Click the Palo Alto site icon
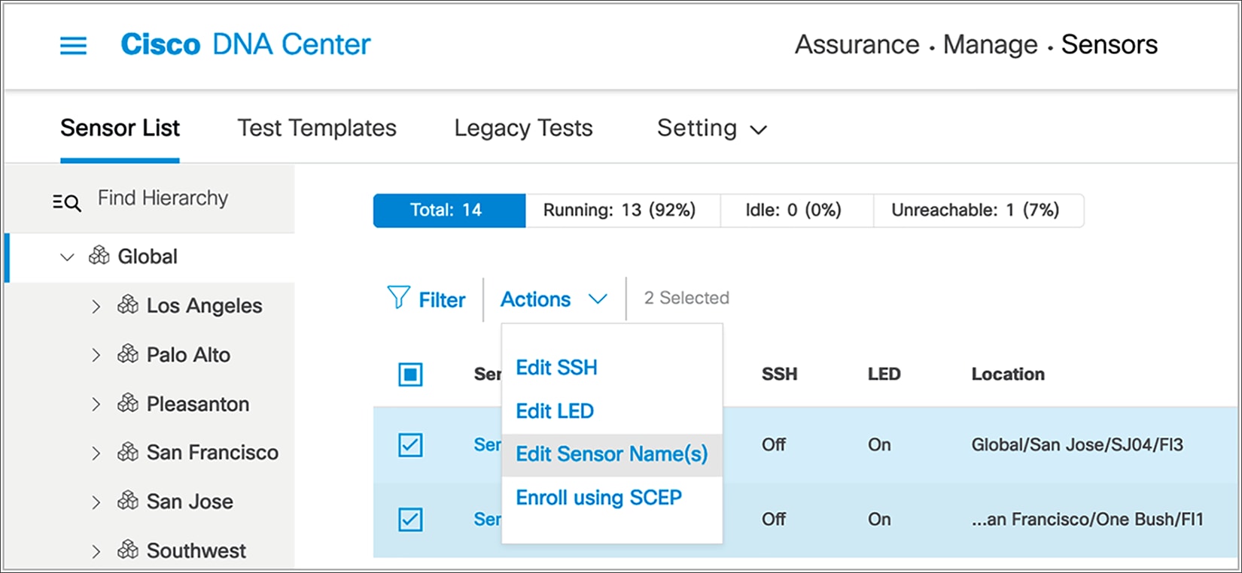 pos(128,353)
